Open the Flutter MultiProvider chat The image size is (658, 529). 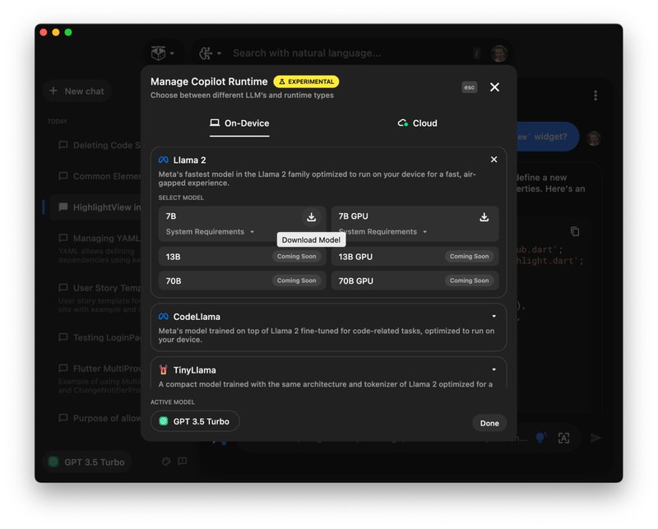click(100, 378)
